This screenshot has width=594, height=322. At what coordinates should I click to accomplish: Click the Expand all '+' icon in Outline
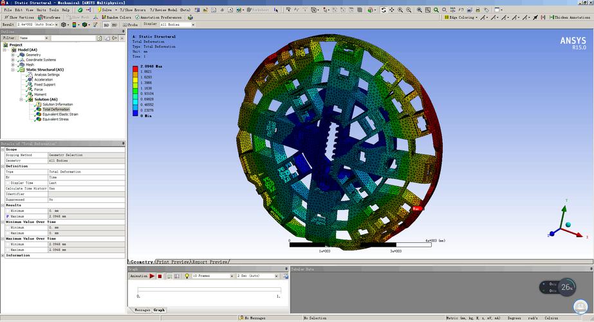click(x=122, y=38)
